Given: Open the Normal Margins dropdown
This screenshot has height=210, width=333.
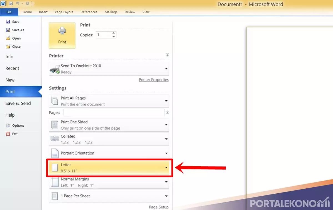Looking at the screenshot, I should (109, 182).
